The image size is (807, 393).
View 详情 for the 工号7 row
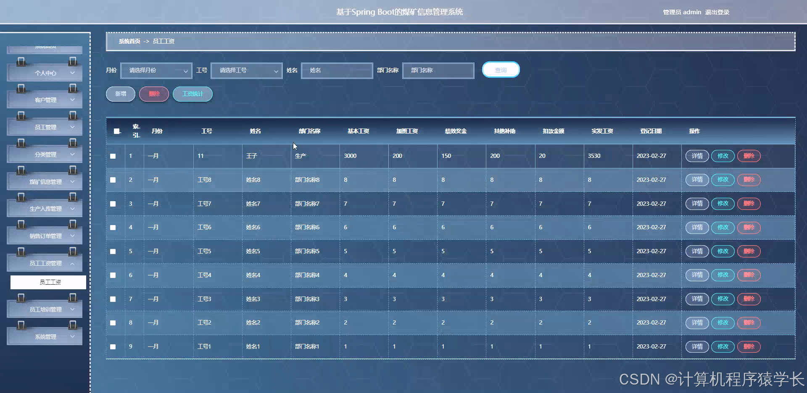click(x=697, y=204)
